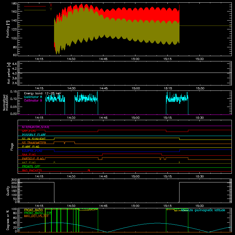Image resolution: width=235 pixels, height=235 pixels.
Task: Select the A4Z_FLAG label
Action: 29,163
